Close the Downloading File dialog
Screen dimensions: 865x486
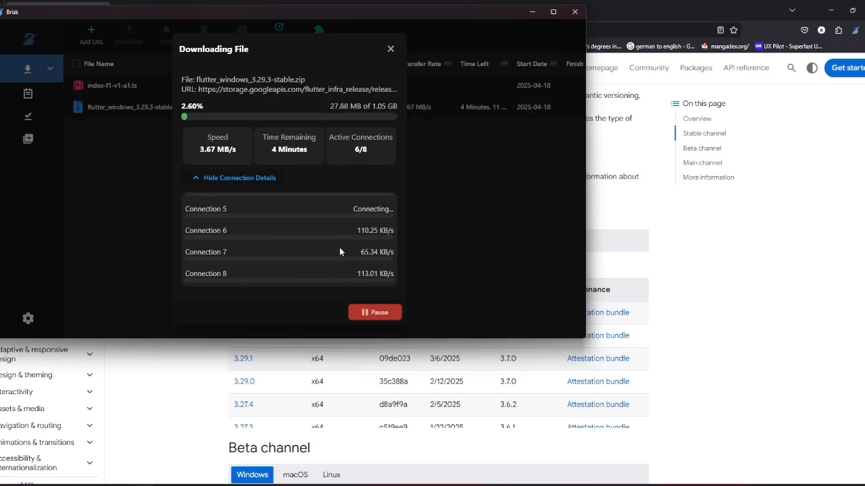click(x=391, y=49)
